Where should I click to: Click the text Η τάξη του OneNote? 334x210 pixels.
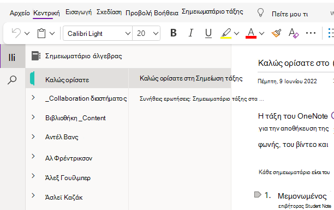tap(293, 116)
